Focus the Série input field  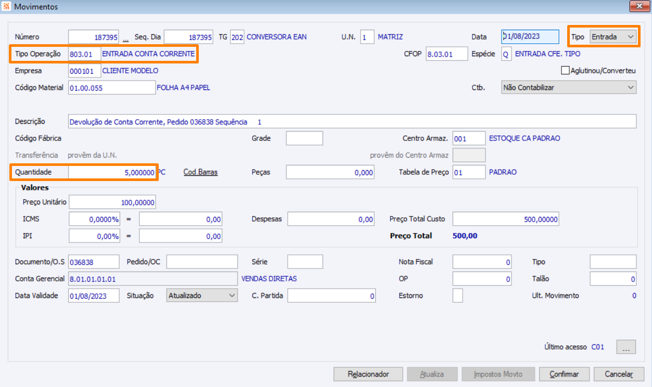[x=305, y=262]
